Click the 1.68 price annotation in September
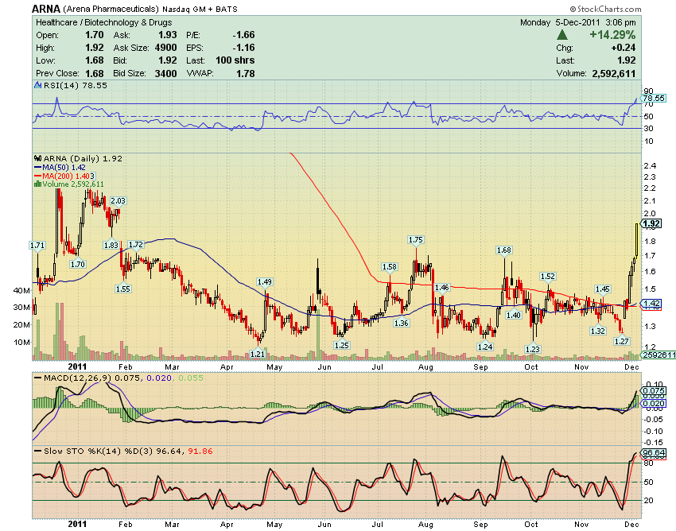 tap(504, 250)
